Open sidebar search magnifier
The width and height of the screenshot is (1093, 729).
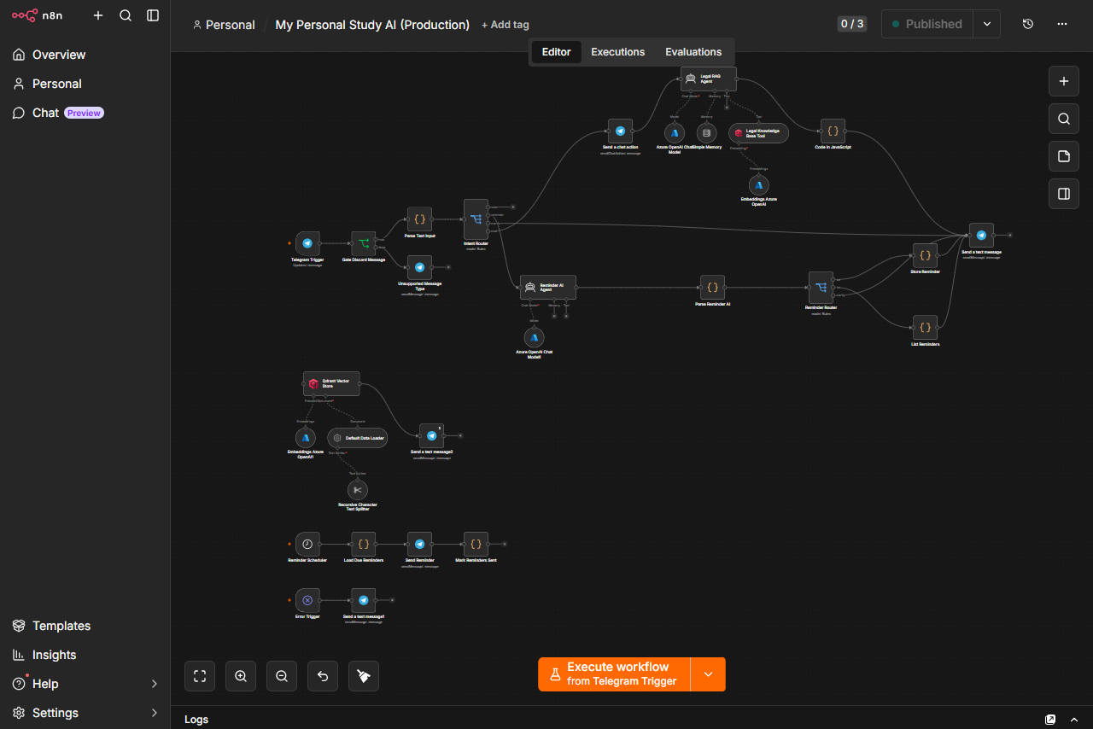click(x=126, y=15)
